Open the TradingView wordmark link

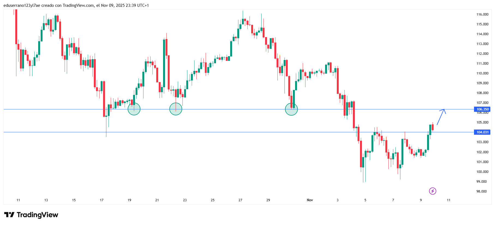37,215
